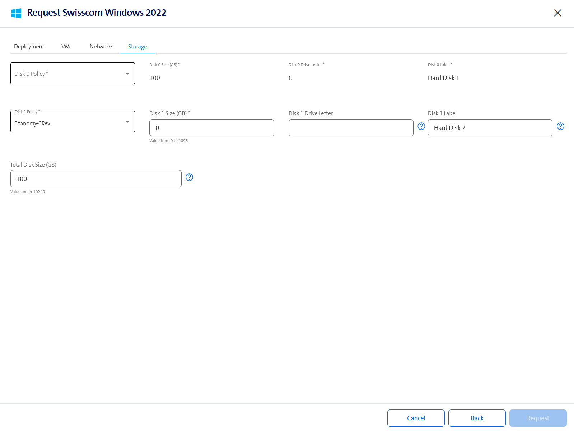Edit the Disk 1 Label field
This screenshot has width=574, height=431.
[490, 128]
